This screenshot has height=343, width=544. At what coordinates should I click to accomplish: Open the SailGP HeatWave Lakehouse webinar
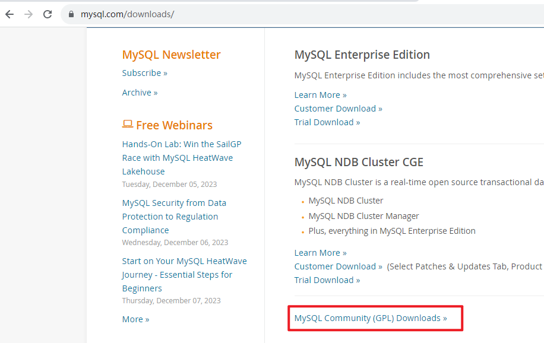181,157
